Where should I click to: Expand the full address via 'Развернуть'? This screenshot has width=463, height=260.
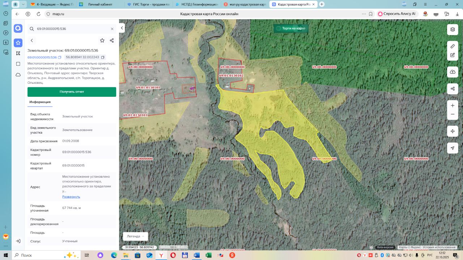coord(71,197)
